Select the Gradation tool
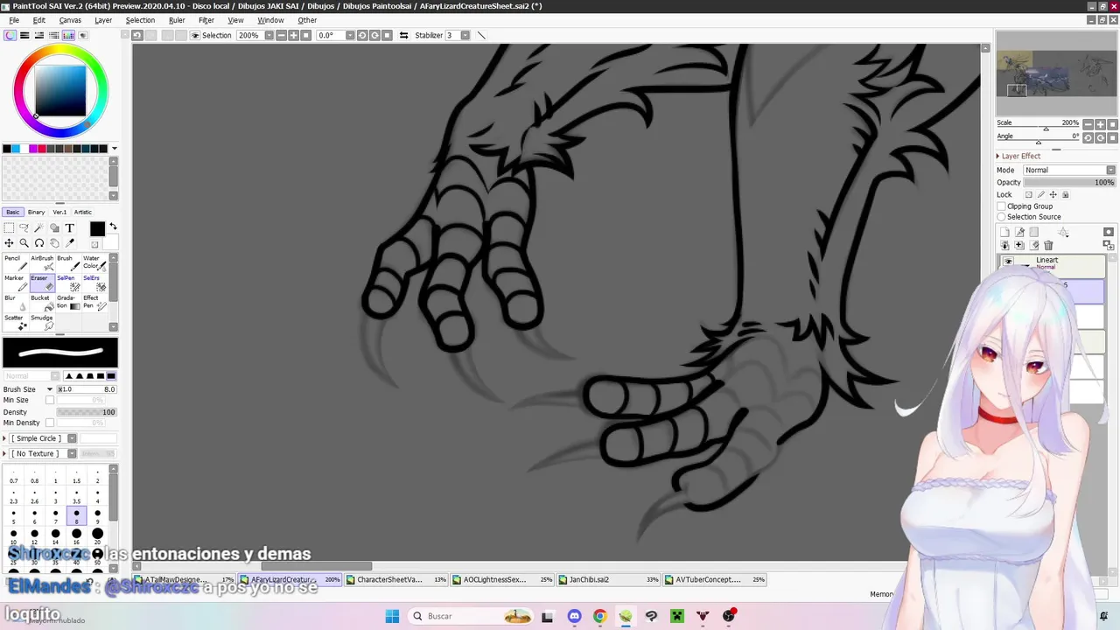Screen dimensions: 1120x630 click(x=67, y=303)
